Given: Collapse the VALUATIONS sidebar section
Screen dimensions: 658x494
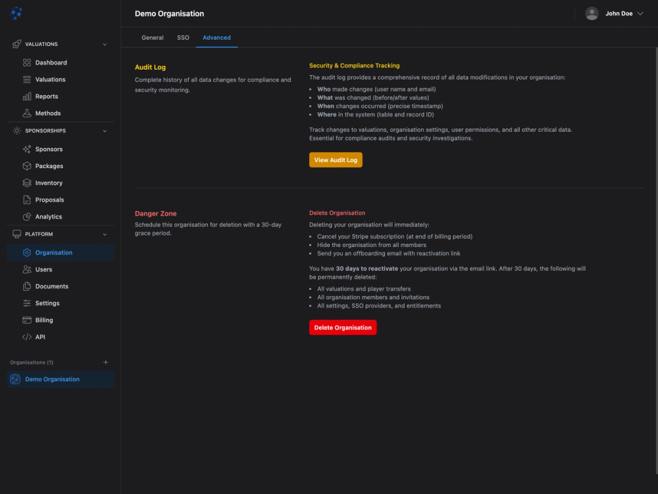Looking at the screenshot, I should 104,44.
